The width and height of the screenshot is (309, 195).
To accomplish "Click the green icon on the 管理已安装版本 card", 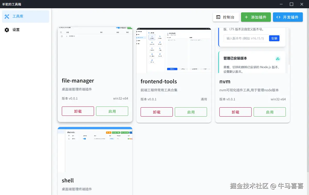I will pyautogui.click(x=278, y=59).
